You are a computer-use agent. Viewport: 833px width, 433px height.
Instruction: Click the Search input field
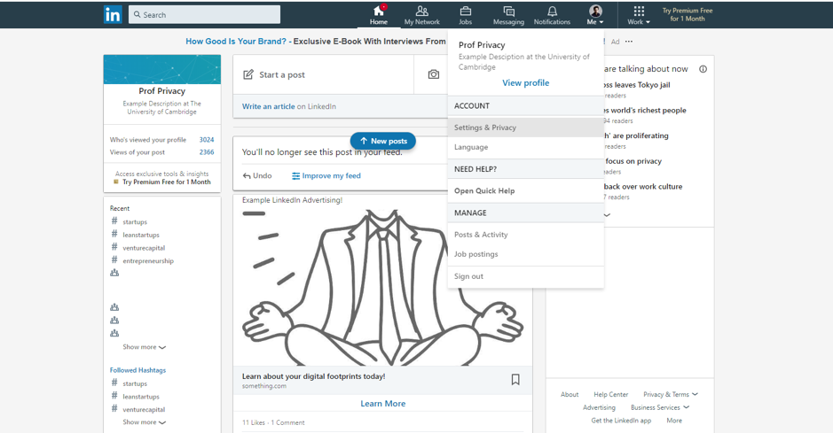pyautogui.click(x=204, y=15)
